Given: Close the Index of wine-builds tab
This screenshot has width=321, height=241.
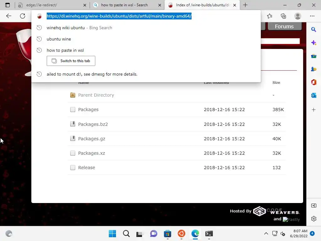Looking at the screenshot, I should 234,5.
